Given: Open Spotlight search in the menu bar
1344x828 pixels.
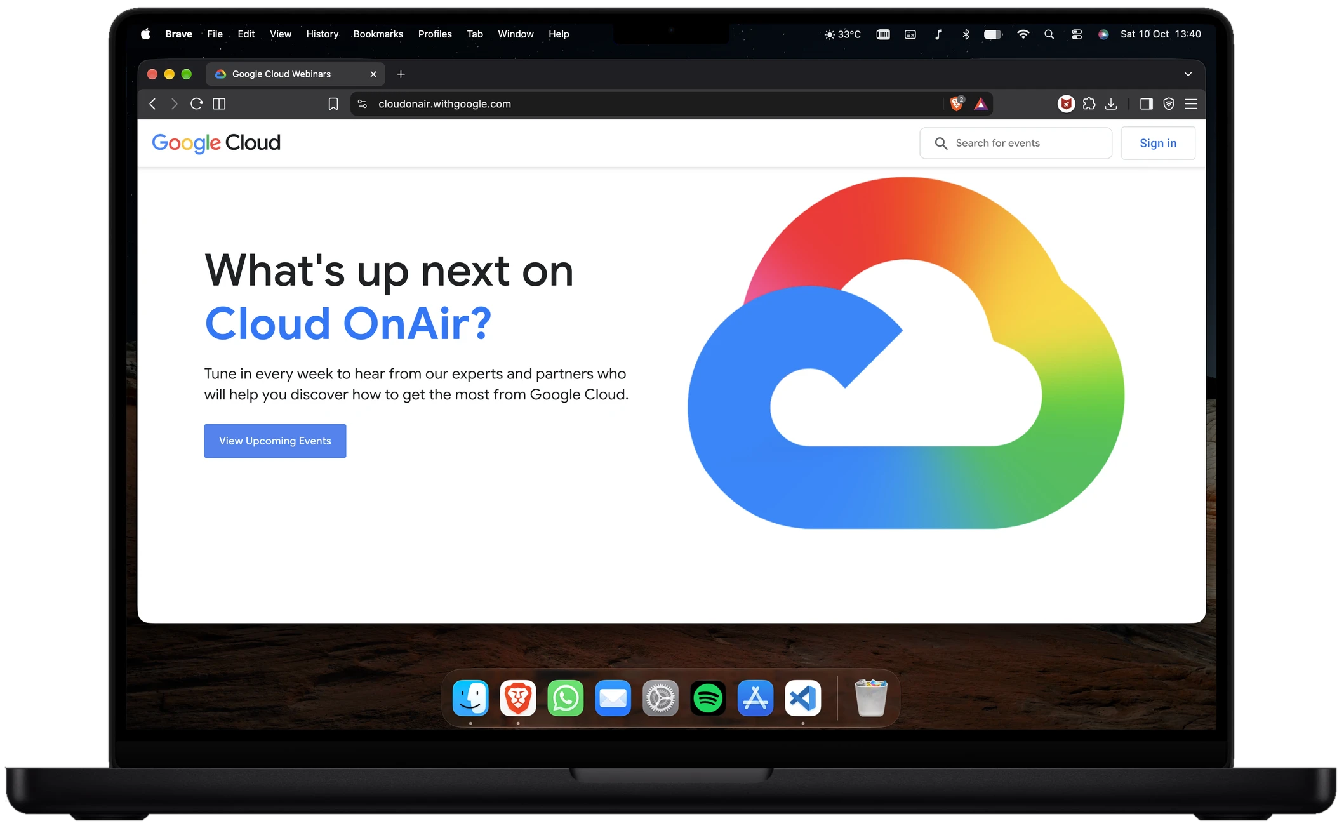Looking at the screenshot, I should [x=1049, y=34].
